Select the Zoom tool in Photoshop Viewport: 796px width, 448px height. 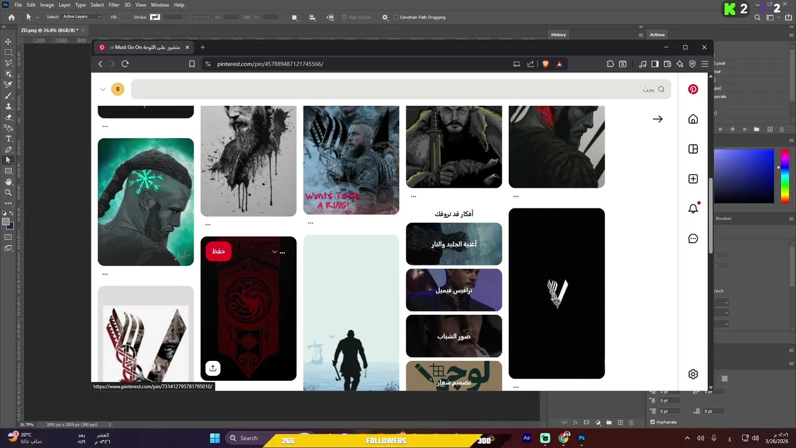click(x=8, y=192)
